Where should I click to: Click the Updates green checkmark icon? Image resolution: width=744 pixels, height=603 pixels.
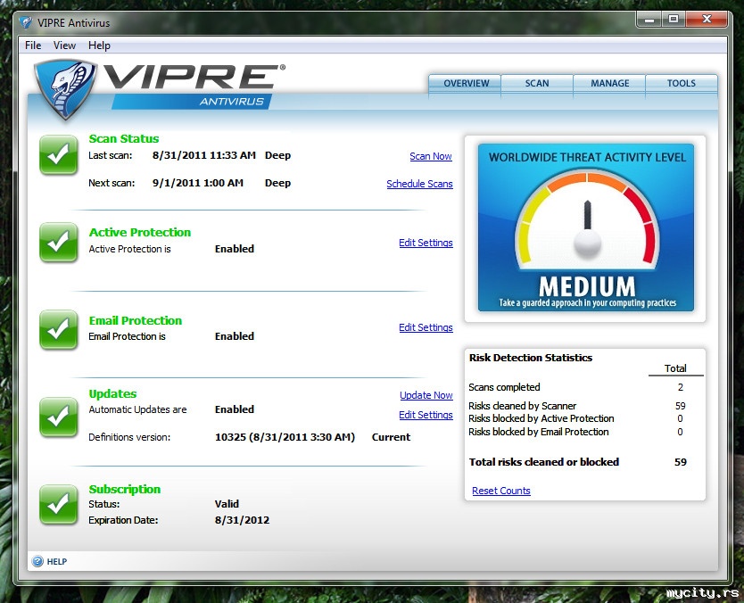point(58,417)
